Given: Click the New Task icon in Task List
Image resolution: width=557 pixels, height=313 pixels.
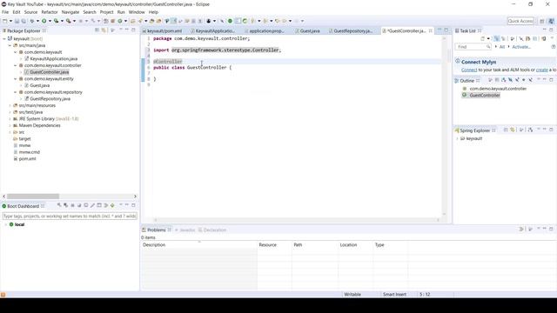Looking at the screenshot, I should [482, 38].
